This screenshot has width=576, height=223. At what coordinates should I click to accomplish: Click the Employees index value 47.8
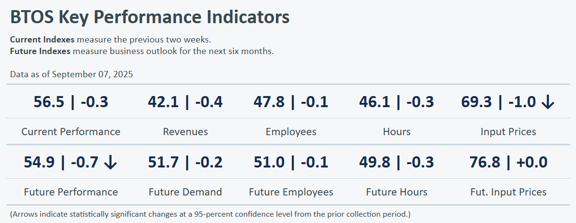click(x=270, y=102)
